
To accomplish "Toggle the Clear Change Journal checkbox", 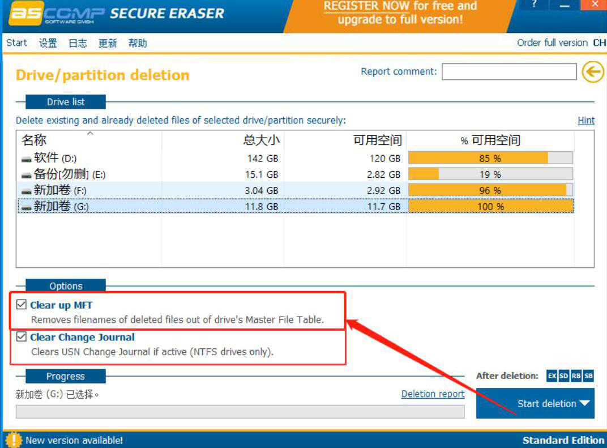I will [22, 336].
